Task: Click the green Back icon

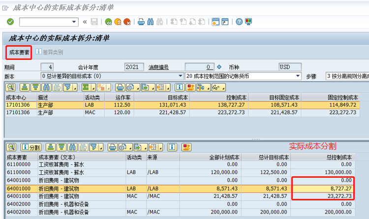Action: [109, 22]
